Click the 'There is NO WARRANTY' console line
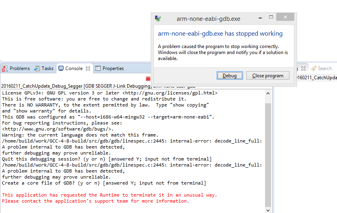 click(x=105, y=105)
